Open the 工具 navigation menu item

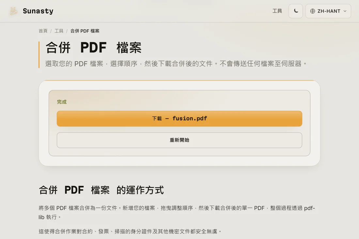click(x=277, y=11)
